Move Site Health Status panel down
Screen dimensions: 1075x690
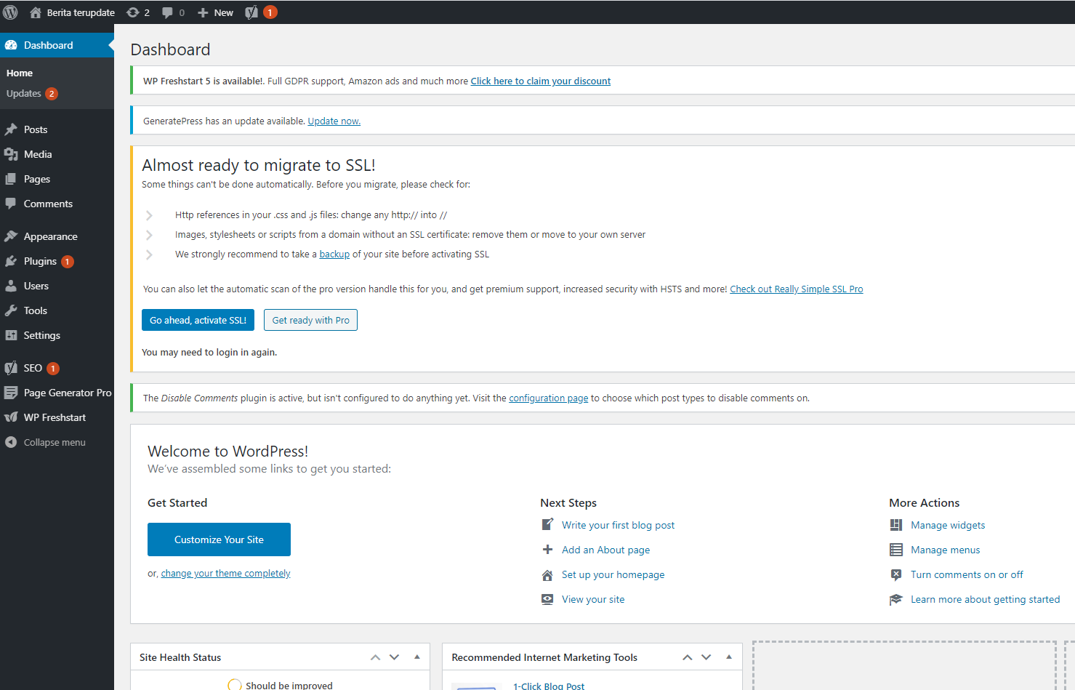point(395,657)
